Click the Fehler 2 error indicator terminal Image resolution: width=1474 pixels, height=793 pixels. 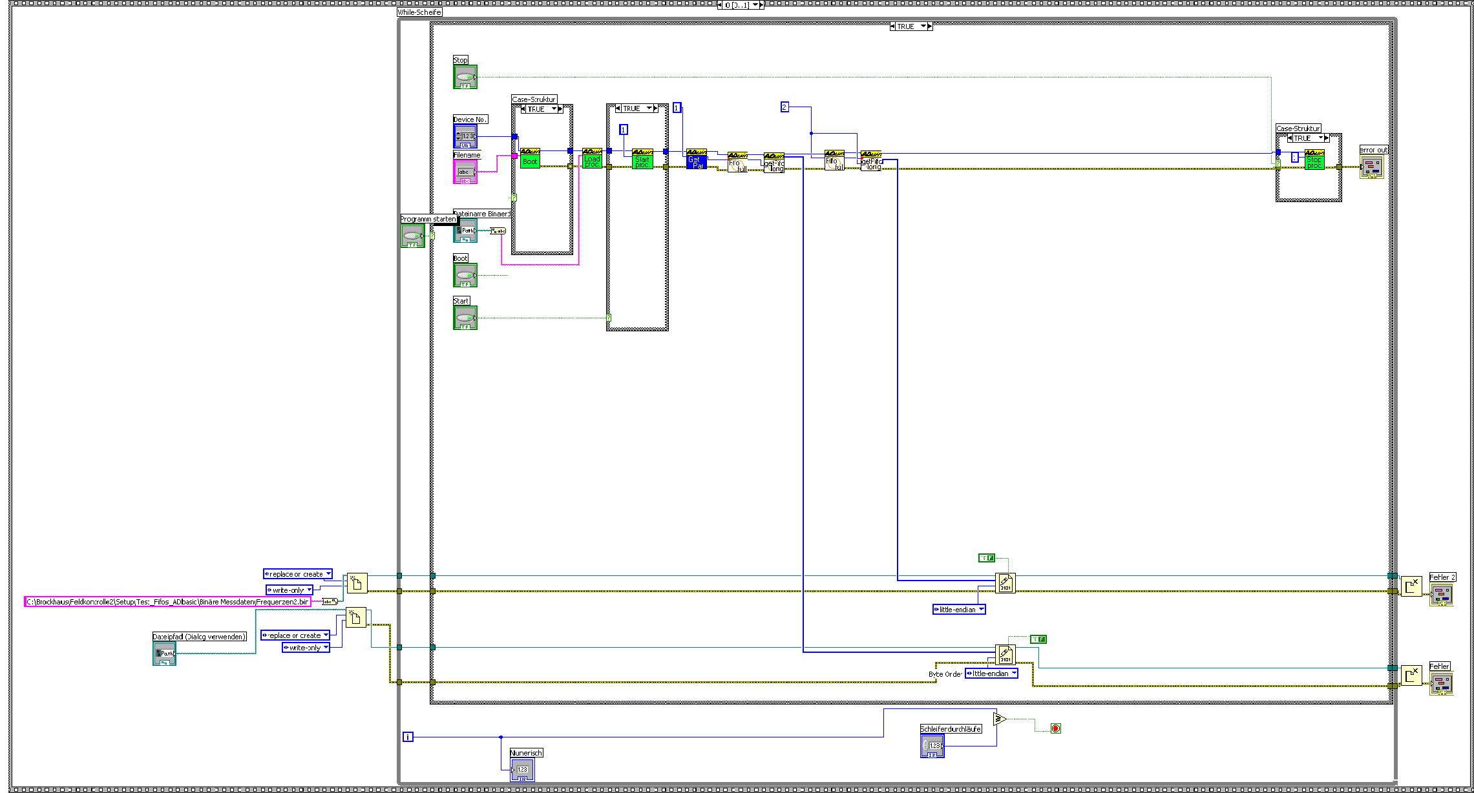1441,594
